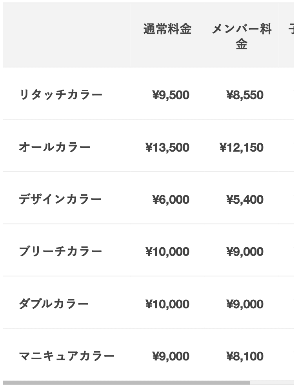Click the ¥13,500 regular price cell
The width and height of the screenshot is (298, 391).
click(167, 147)
